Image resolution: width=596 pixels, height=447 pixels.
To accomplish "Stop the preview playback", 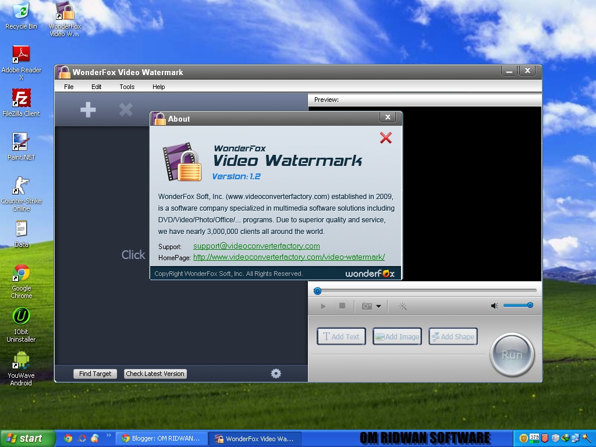I will pos(342,306).
